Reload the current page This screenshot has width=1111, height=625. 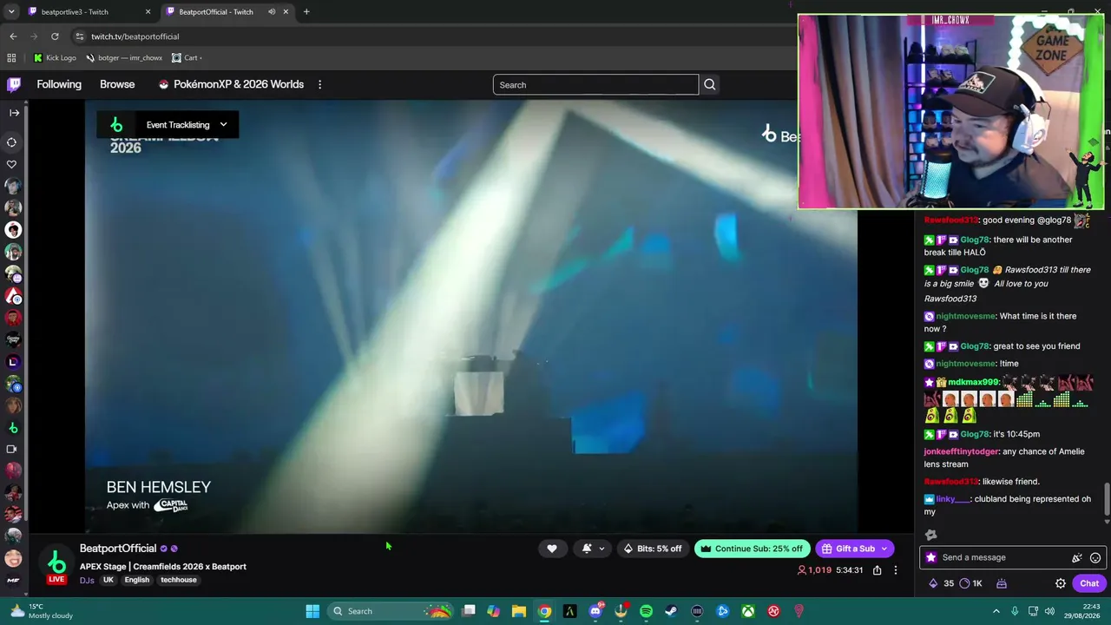pos(55,36)
